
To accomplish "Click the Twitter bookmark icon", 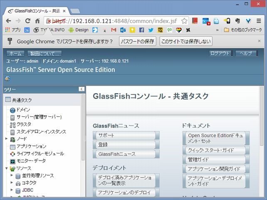I will coord(151,30).
